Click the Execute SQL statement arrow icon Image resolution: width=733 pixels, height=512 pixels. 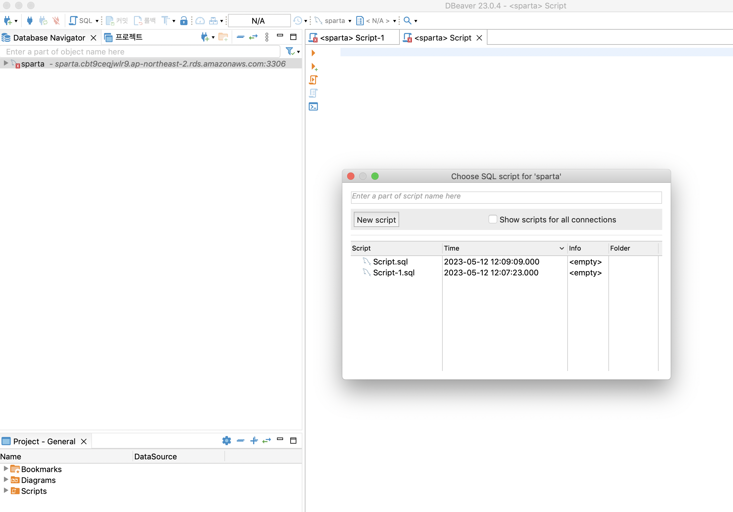pos(313,53)
